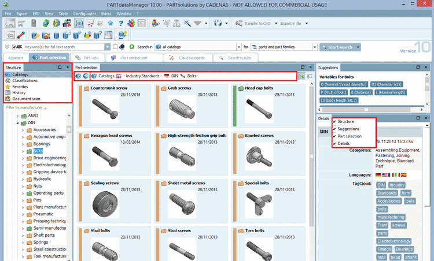
Task: Click the 'Standards' tag in TagCloud
Action: pyautogui.click(x=387, y=193)
